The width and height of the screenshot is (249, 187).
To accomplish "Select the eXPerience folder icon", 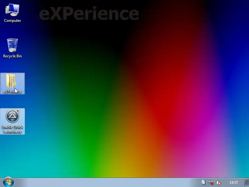I will coord(12,84).
